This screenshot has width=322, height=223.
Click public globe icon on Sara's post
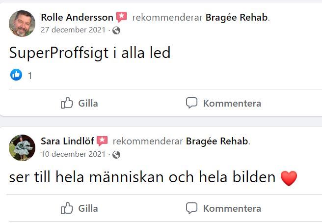click(x=116, y=155)
